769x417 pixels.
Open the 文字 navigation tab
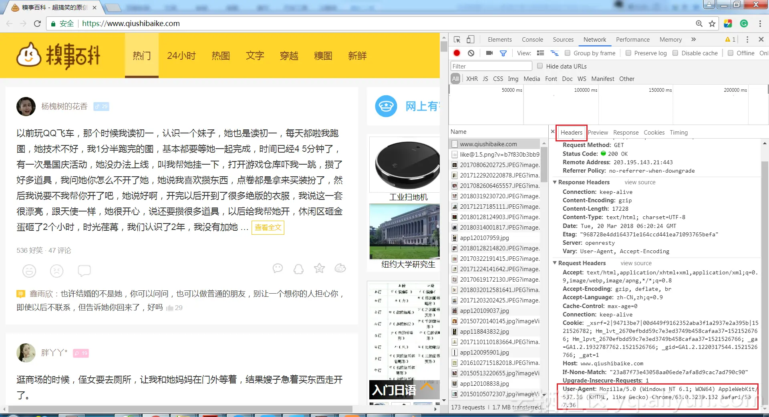pos(255,56)
